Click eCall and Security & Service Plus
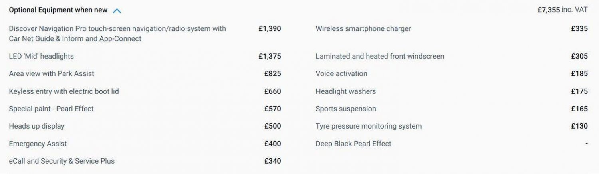599x174 pixels. coord(61,161)
